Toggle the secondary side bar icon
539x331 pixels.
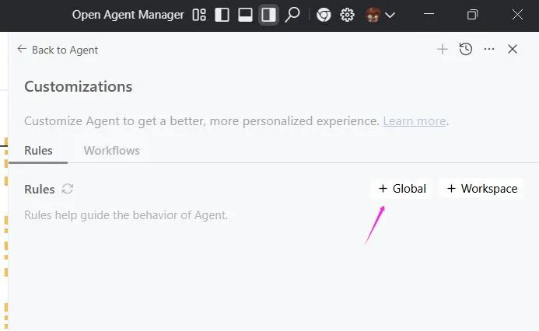pos(268,15)
